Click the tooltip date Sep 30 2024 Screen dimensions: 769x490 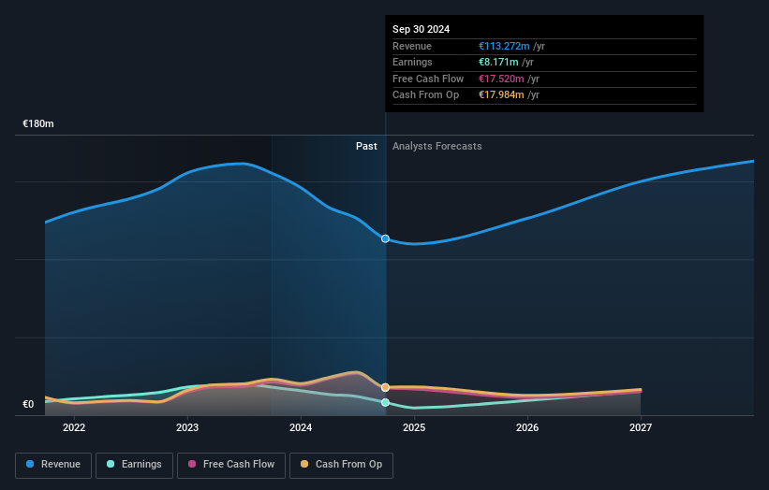click(421, 29)
